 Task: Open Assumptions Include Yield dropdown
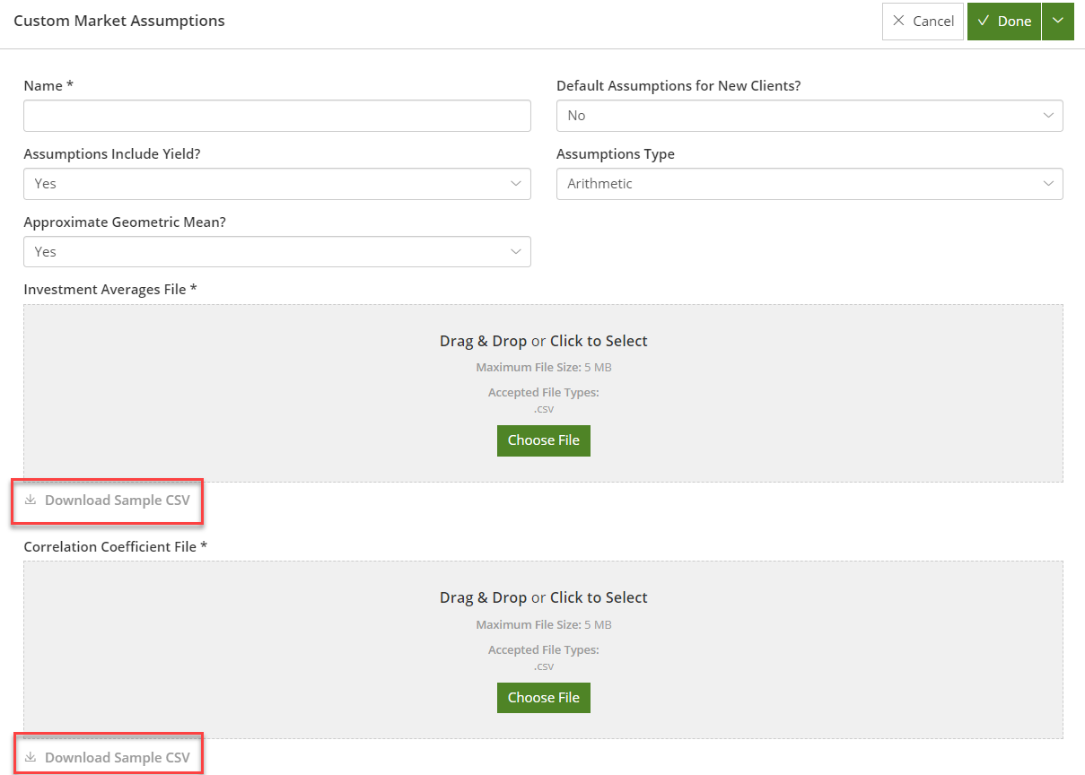click(x=276, y=184)
